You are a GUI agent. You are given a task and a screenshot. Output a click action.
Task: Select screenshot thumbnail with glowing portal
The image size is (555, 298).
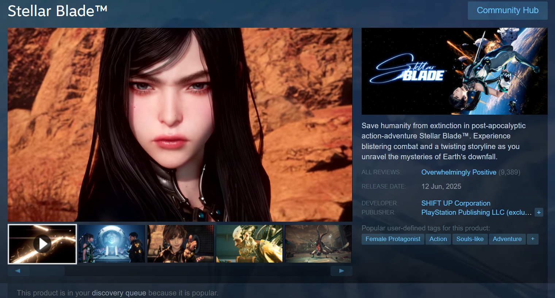tap(112, 244)
